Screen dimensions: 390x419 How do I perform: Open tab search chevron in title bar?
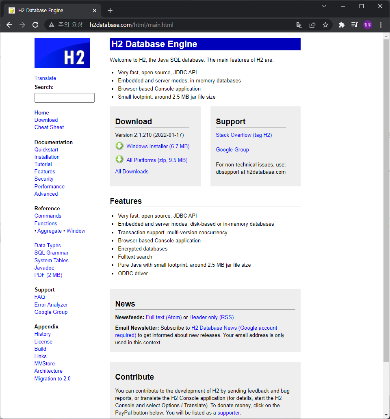point(324,6)
